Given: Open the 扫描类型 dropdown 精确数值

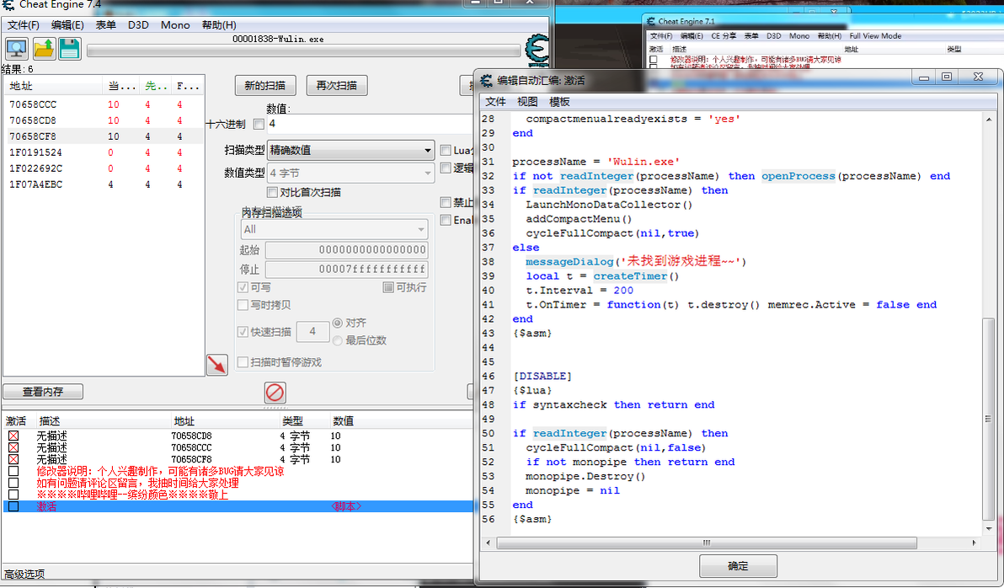Looking at the screenshot, I should [x=351, y=151].
